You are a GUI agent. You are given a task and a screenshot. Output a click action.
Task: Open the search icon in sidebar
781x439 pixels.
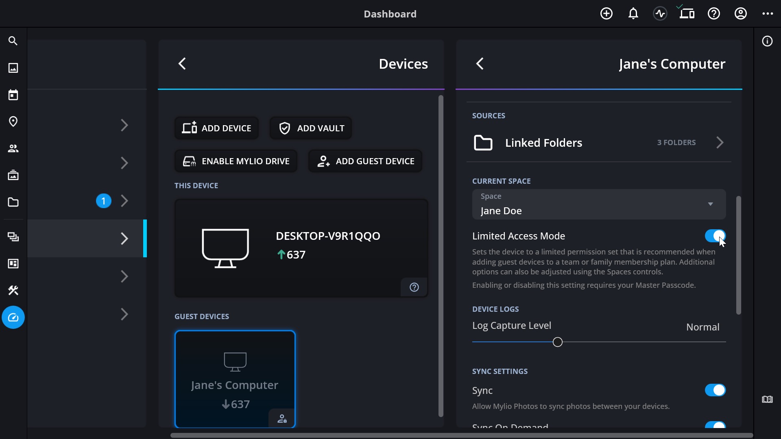(13, 41)
